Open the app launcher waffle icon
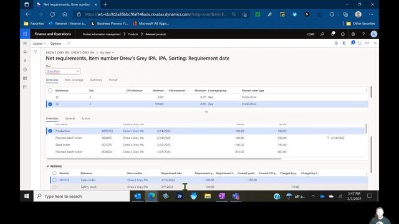 [x=25, y=34]
